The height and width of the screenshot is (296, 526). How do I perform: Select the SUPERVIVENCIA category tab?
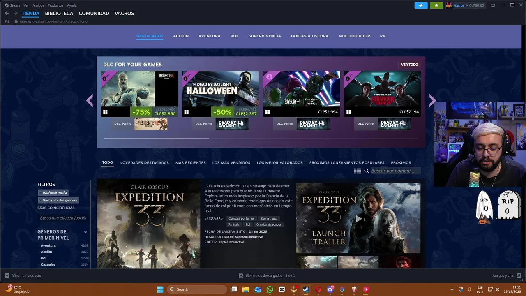click(x=265, y=36)
